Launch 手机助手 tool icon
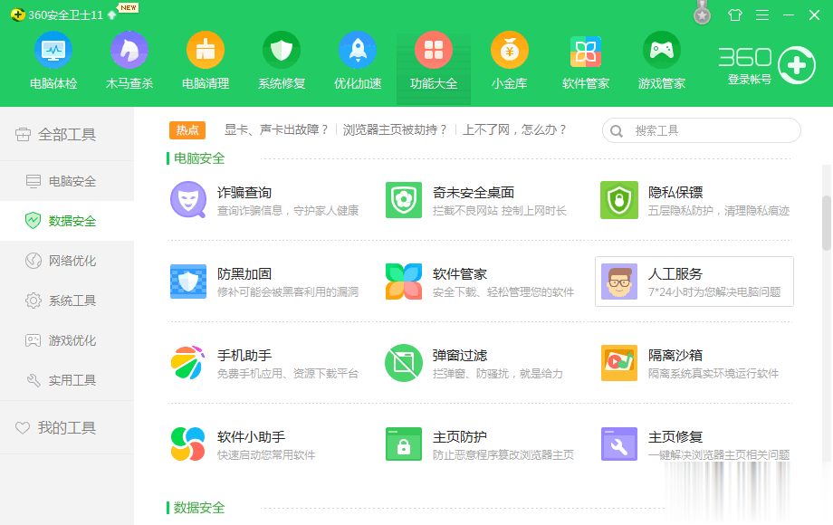833x525 pixels. click(188, 363)
